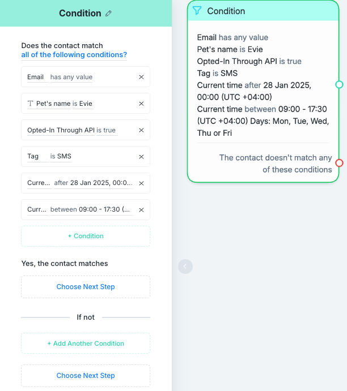Click the funnel icon on the Condition node
Screen dimensions: 347x391
pyautogui.click(x=197, y=11)
